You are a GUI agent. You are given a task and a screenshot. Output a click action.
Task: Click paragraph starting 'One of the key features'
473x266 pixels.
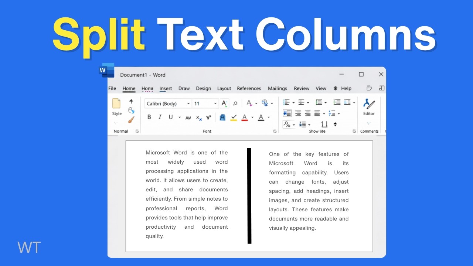tap(309, 191)
